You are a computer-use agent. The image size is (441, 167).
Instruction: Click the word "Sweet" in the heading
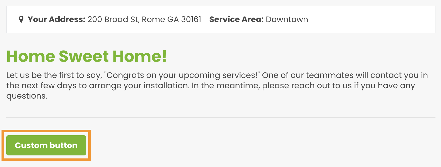coord(84,56)
